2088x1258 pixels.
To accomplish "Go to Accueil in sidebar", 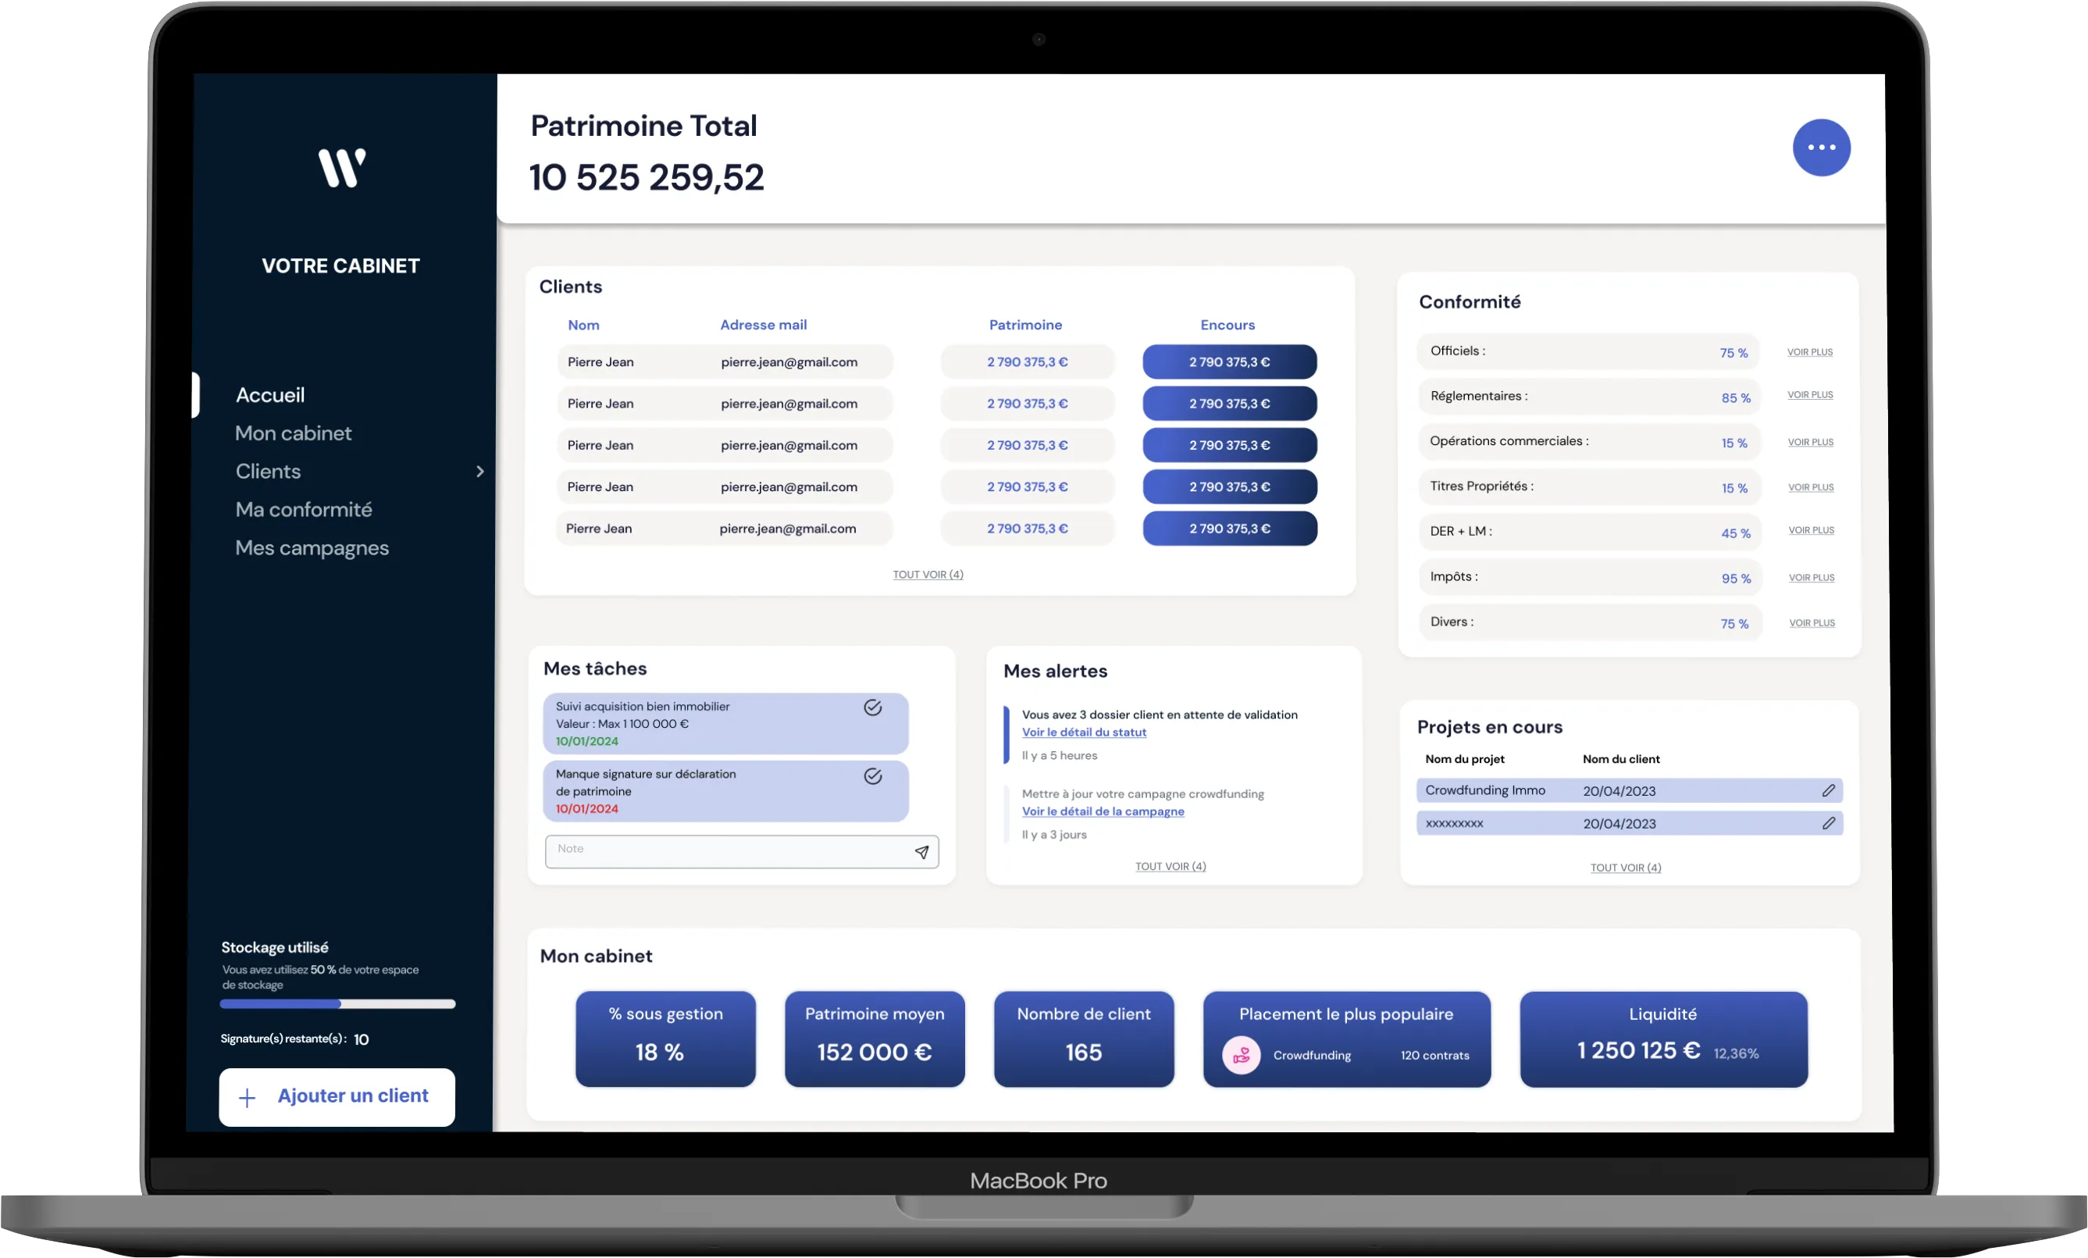I will [269, 395].
